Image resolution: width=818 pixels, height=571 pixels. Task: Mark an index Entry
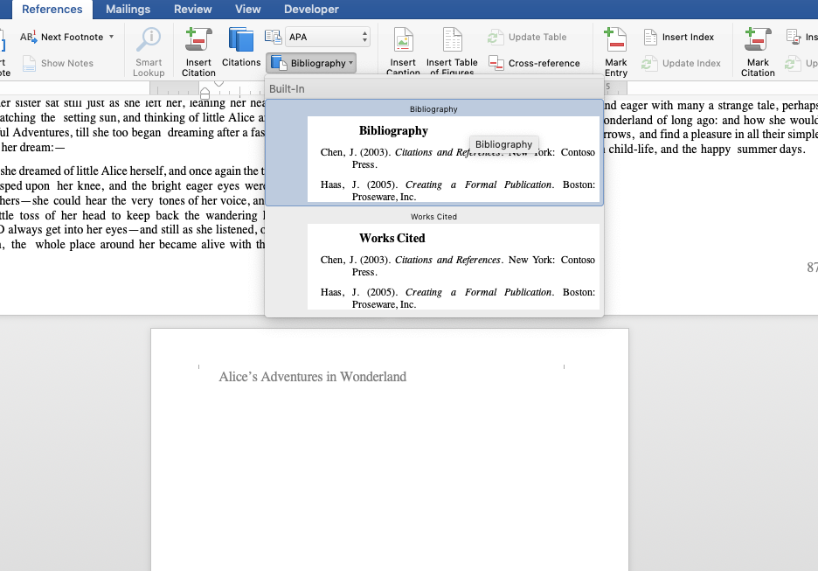614,48
